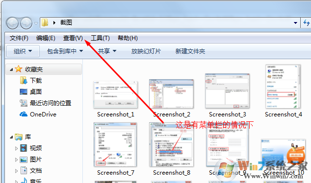Click the 收藏夹 star icon
This screenshot has height=183, width=311.
(x=19, y=69)
